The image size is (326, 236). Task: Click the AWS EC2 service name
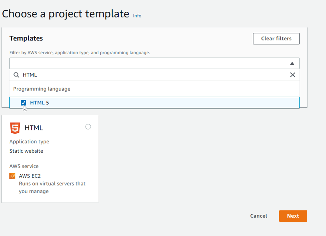[30, 176]
